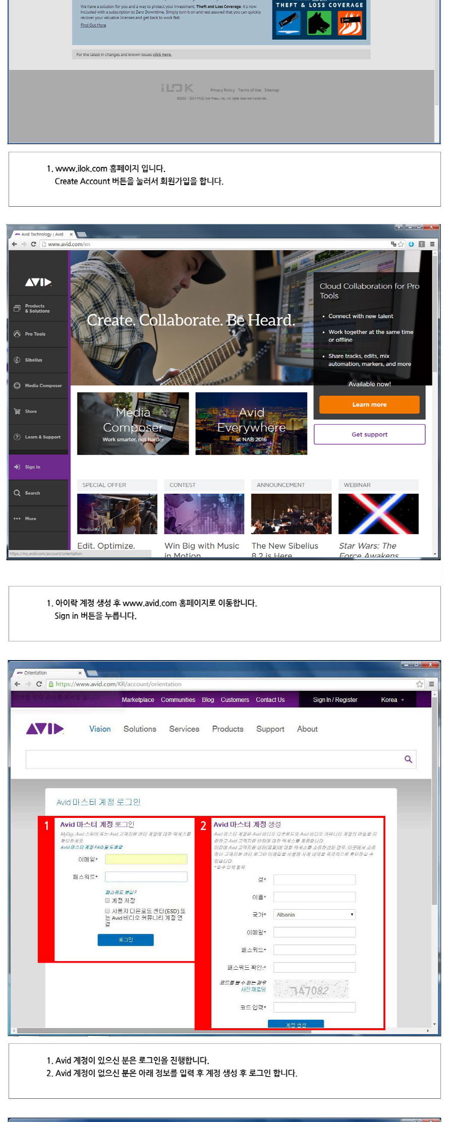
Task: Open the About menu
Action: point(307,729)
